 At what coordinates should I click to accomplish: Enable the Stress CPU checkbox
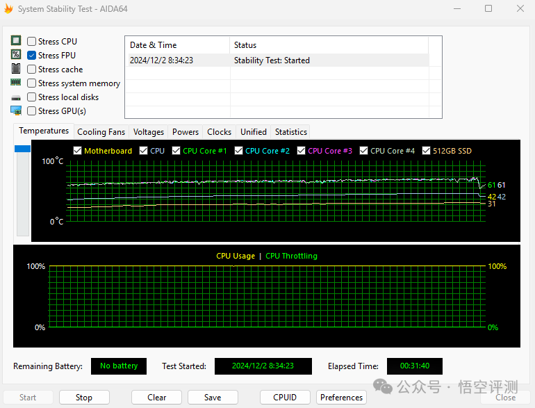tap(31, 41)
